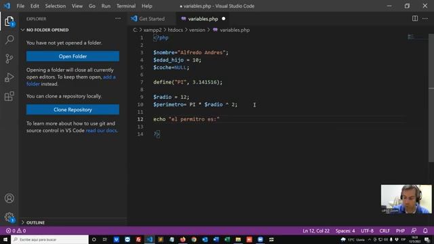The image size is (434, 244).
Task: Click the define("PI", 3.141516) line
Action: pos(188,82)
